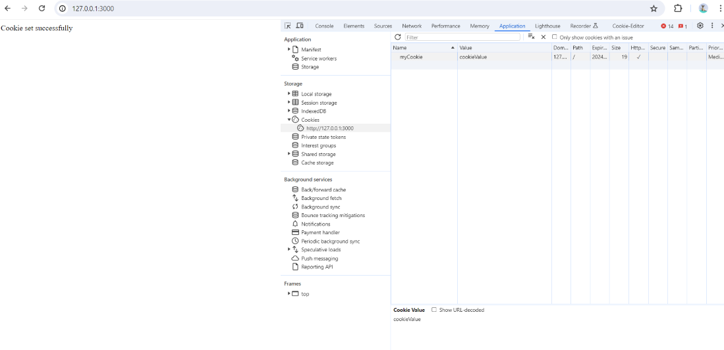
Task: Expand the Shared storage arrow
Action: pyautogui.click(x=289, y=153)
